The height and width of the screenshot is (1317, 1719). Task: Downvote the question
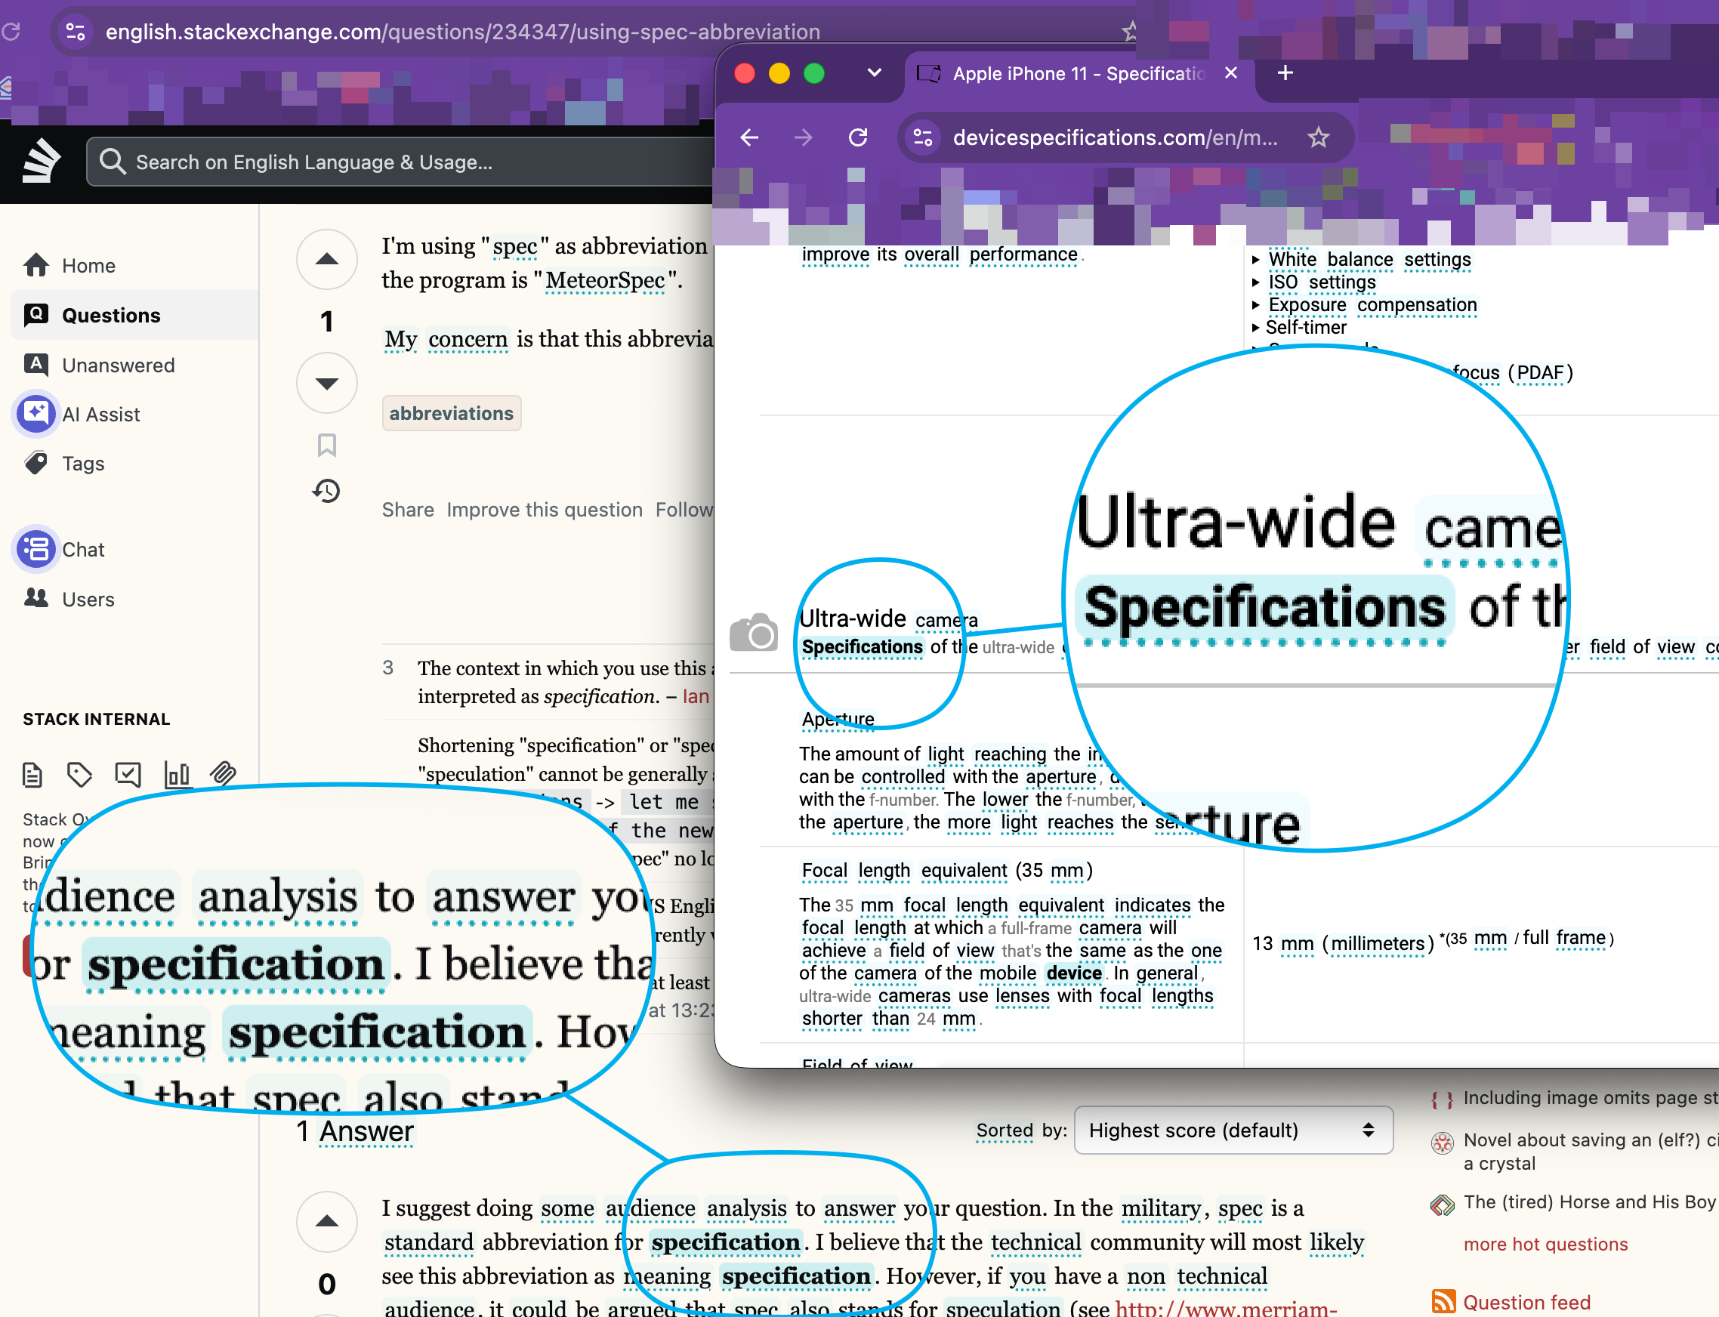pos(327,383)
